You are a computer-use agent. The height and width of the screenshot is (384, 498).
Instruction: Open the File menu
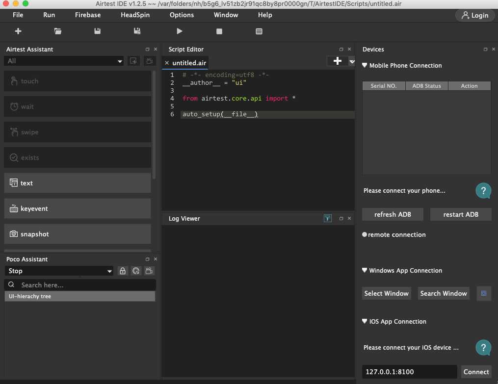[x=18, y=15]
